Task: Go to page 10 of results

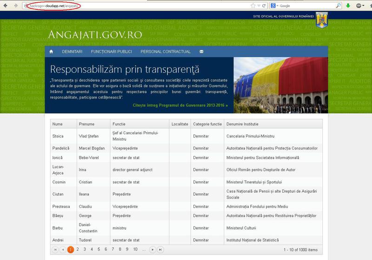Action: coord(135,249)
